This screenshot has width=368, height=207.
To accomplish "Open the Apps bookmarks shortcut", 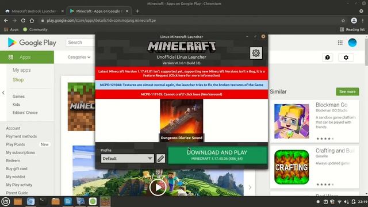I will tap(11, 29).
